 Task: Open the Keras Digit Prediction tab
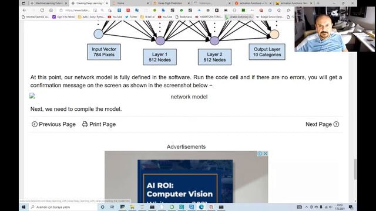171,3
